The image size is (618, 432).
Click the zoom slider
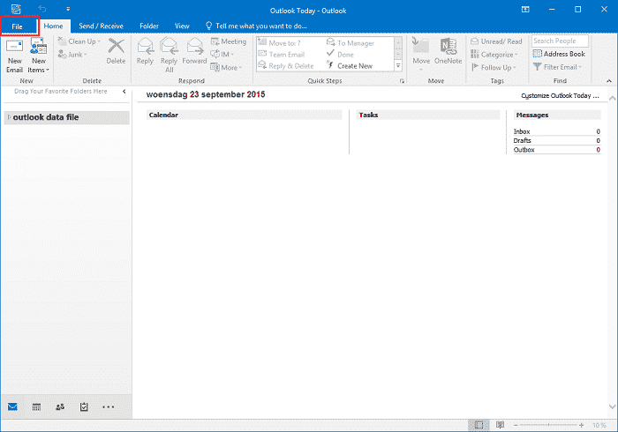point(548,425)
